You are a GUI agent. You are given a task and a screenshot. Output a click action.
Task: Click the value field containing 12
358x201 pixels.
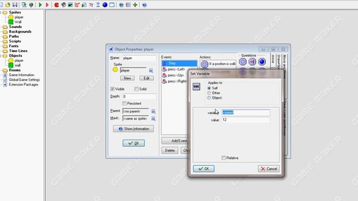point(246,120)
